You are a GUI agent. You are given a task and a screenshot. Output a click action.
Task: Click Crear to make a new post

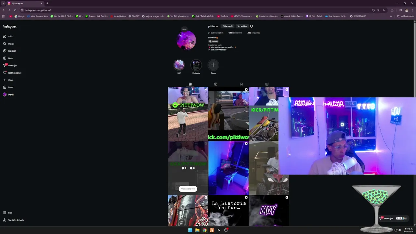tap(8, 80)
